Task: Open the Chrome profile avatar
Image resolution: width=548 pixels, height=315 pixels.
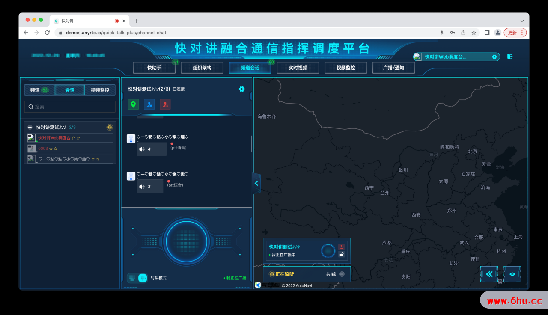Action: [497, 33]
